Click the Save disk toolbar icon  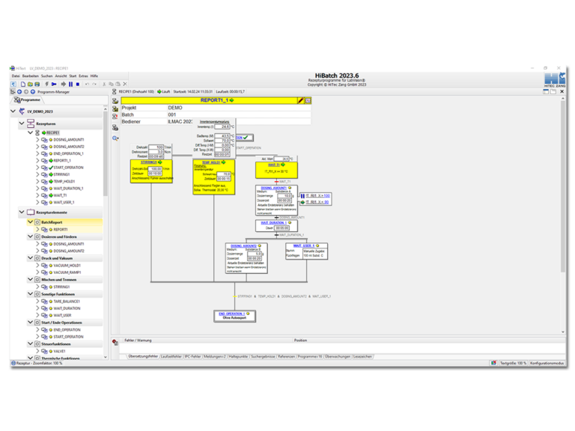click(37, 84)
